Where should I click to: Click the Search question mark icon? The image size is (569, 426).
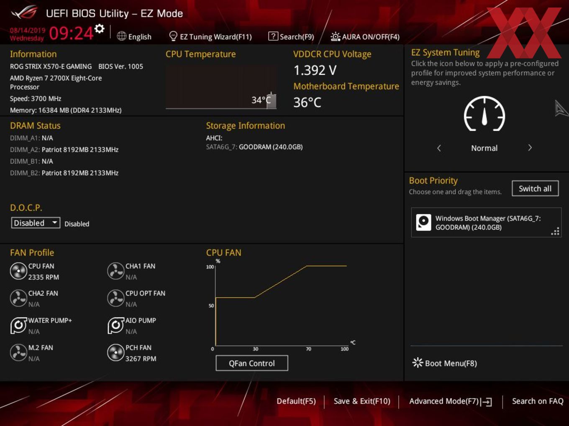pos(273,36)
